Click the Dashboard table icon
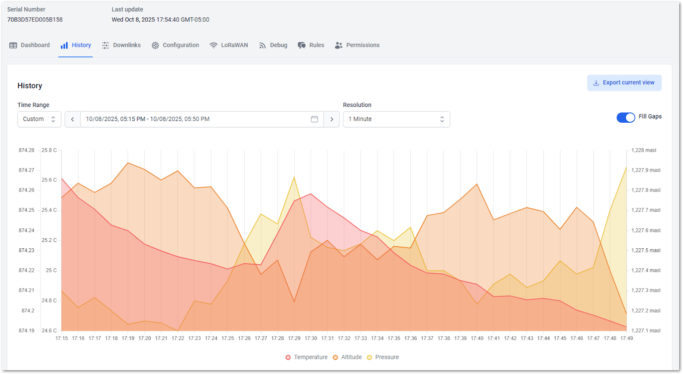The width and height of the screenshot is (683, 374). [13, 46]
